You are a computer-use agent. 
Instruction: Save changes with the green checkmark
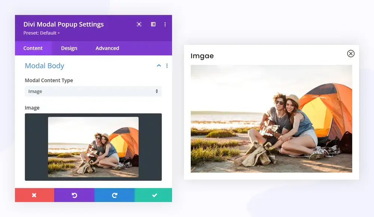point(153,195)
